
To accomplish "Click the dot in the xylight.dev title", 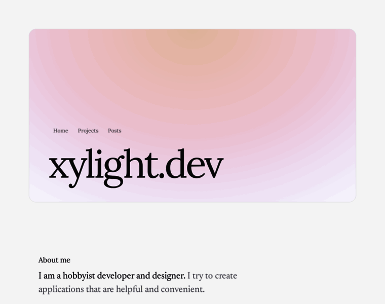I will (x=162, y=176).
